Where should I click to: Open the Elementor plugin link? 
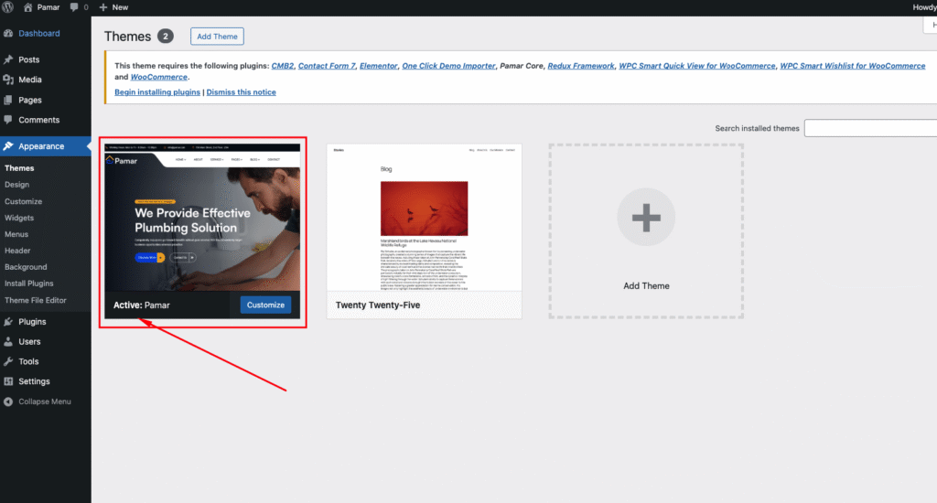tap(378, 66)
